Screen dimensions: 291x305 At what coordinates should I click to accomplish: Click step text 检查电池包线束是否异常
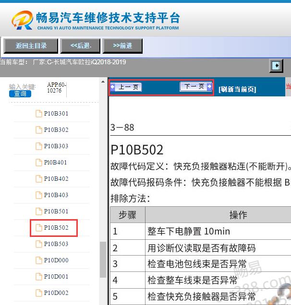point(197,264)
